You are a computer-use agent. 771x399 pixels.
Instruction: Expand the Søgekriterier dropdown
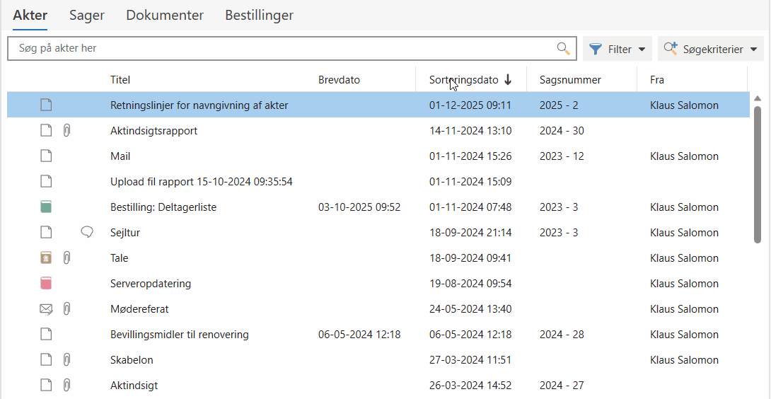pos(710,49)
